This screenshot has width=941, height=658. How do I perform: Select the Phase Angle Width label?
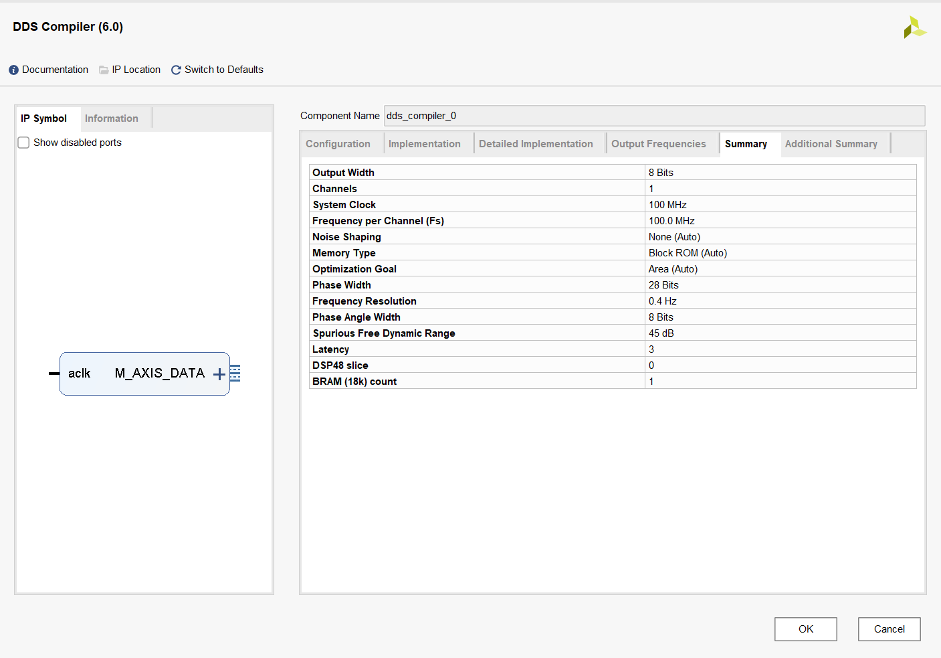356,317
